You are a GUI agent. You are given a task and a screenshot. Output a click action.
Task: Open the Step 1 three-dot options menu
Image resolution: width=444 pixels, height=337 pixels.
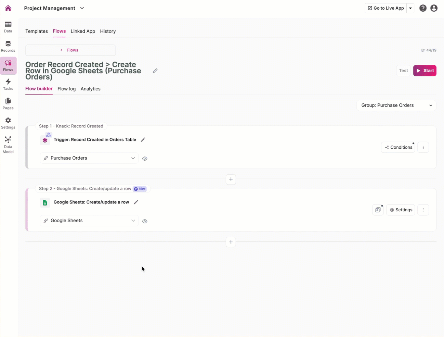[423, 147]
